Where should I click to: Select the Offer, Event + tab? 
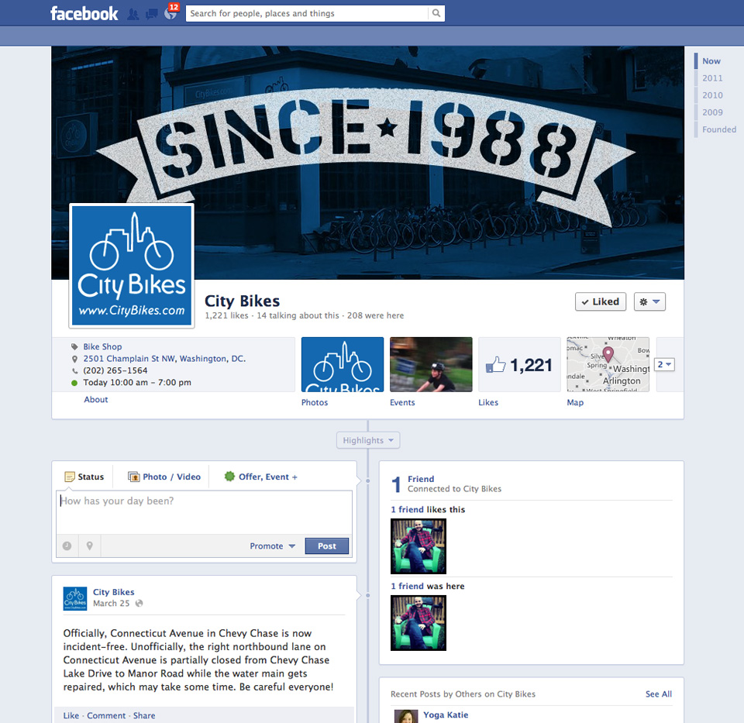point(261,477)
